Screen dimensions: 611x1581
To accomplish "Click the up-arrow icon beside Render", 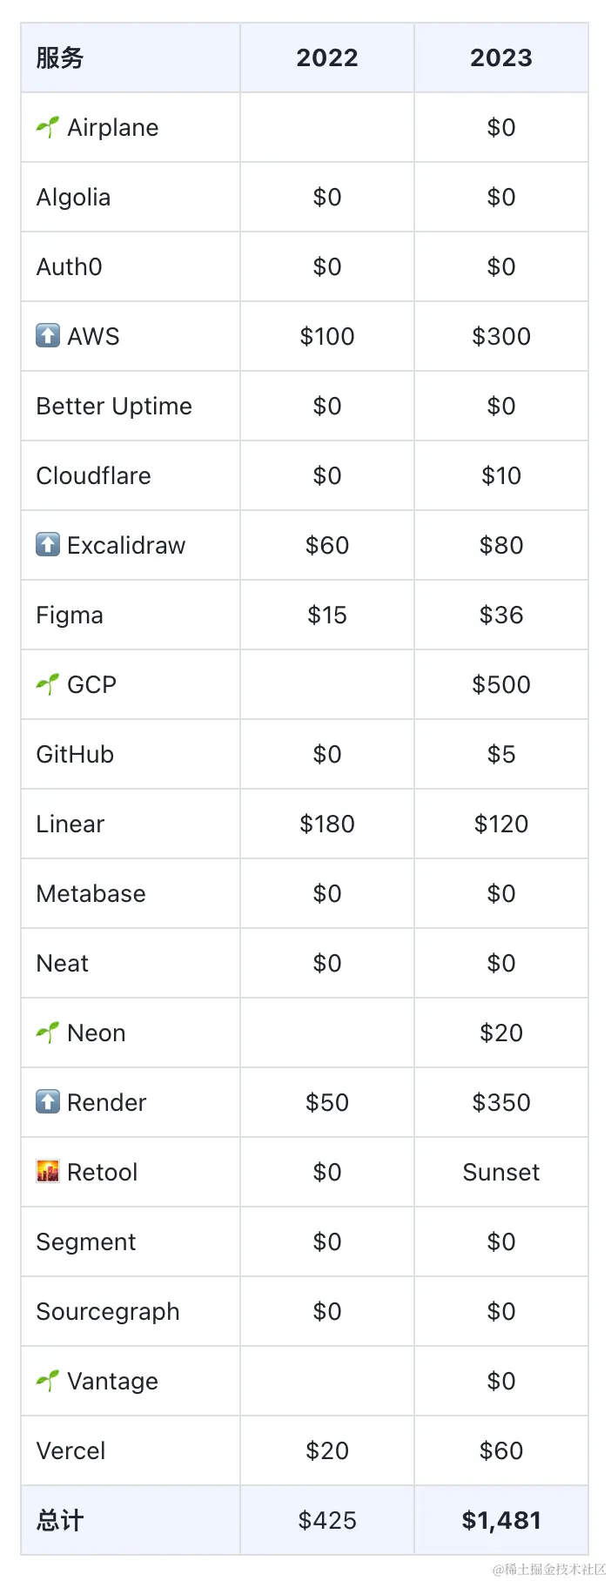I will [x=48, y=1101].
